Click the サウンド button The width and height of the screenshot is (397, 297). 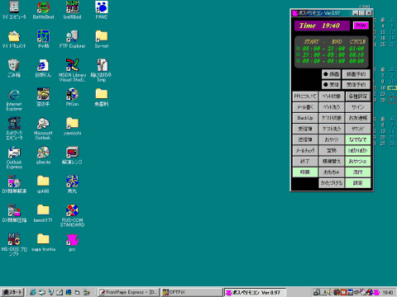click(358, 129)
